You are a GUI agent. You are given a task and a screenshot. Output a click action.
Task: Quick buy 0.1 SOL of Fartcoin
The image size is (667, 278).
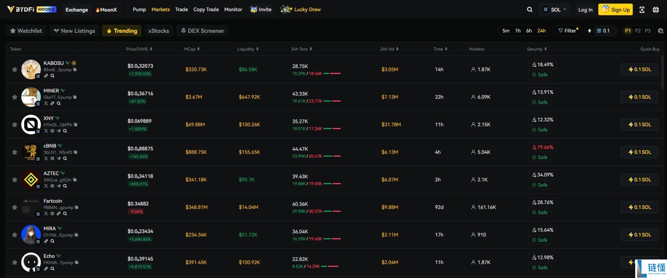639,207
